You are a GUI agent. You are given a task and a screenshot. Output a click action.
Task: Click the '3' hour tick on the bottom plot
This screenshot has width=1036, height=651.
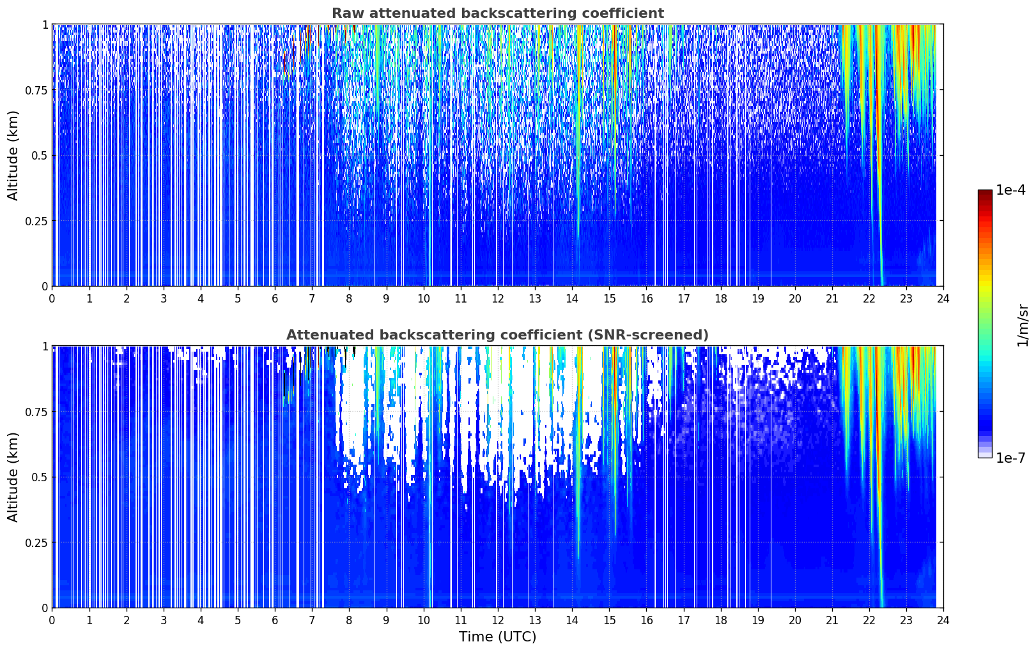(x=164, y=620)
